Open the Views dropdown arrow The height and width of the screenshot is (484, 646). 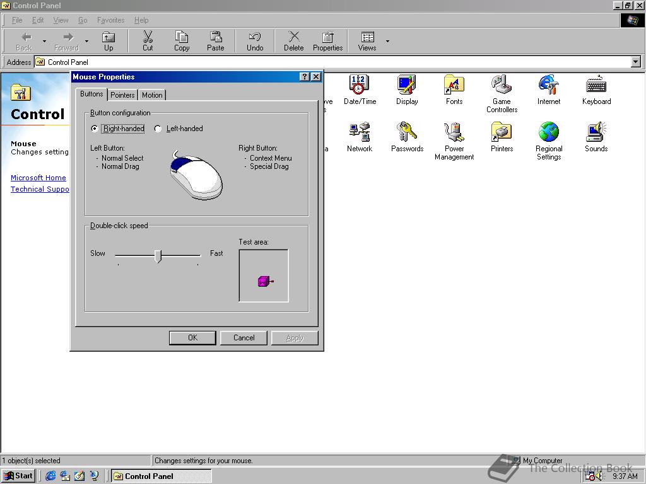[387, 41]
